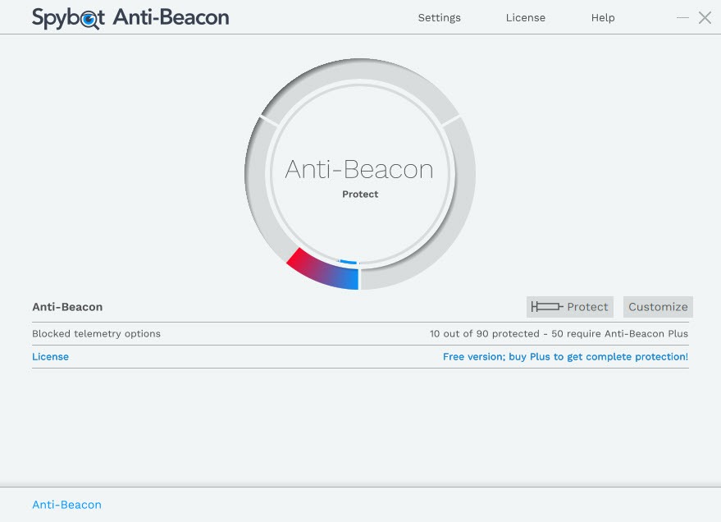Click the Anti-Beacon footer link
This screenshot has height=522, width=721.
pos(66,505)
